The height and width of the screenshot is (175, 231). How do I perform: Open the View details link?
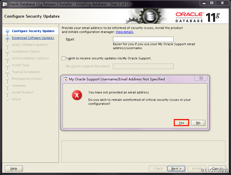125,32
